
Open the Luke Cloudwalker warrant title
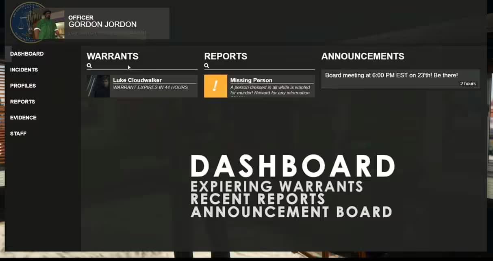tap(137, 80)
